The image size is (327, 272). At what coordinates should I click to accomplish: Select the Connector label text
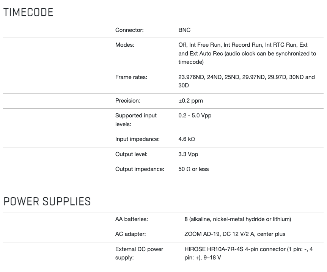(x=129, y=30)
